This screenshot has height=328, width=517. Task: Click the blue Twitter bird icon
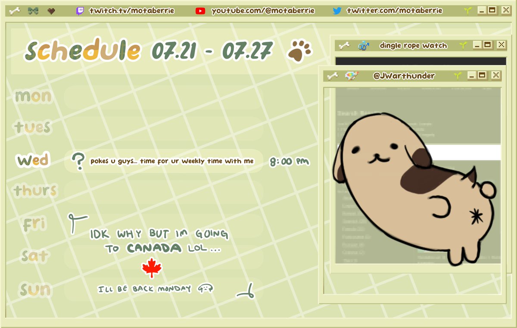pos(337,11)
